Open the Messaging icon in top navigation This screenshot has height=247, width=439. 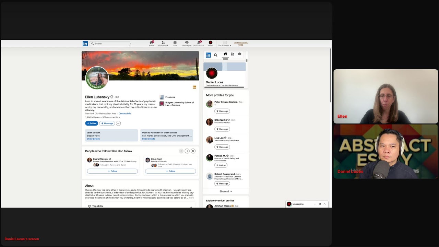pos(187,44)
